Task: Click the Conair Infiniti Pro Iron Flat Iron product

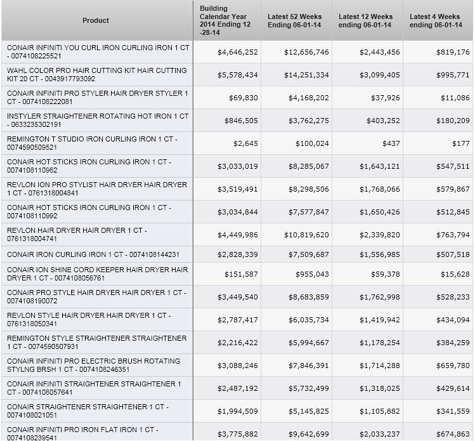Action: 82,433
